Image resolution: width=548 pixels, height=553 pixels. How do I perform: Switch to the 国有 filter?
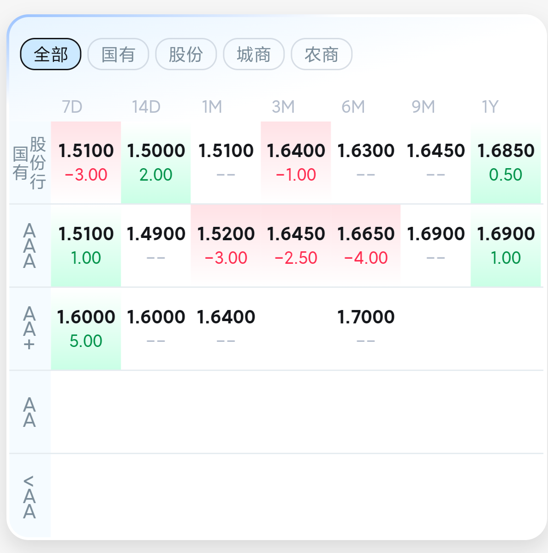coord(118,55)
